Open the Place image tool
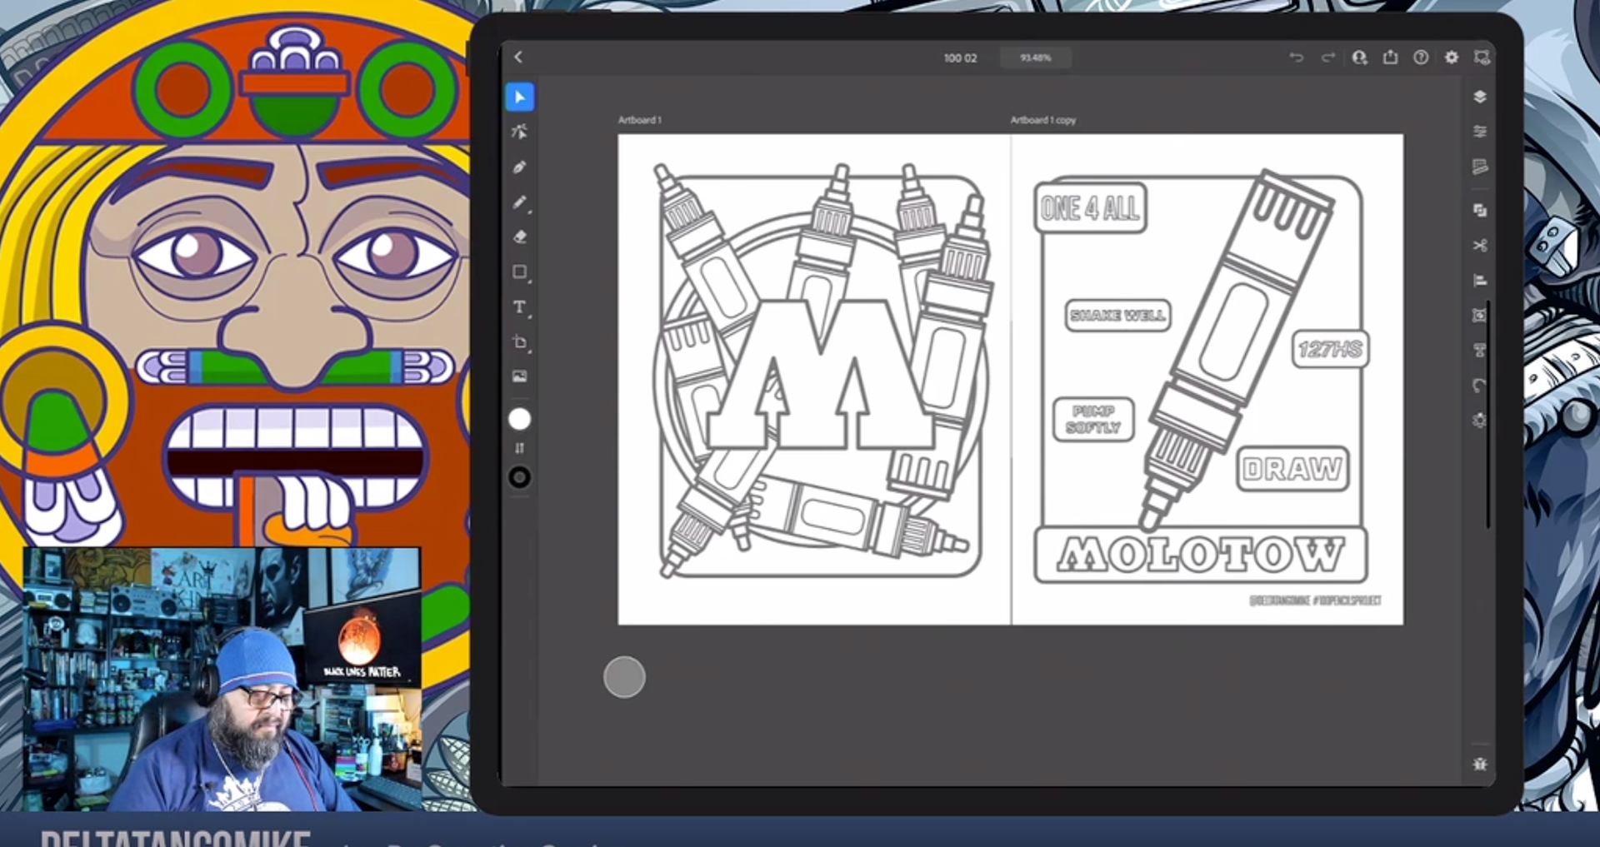This screenshot has height=847, width=1600. 519,376
